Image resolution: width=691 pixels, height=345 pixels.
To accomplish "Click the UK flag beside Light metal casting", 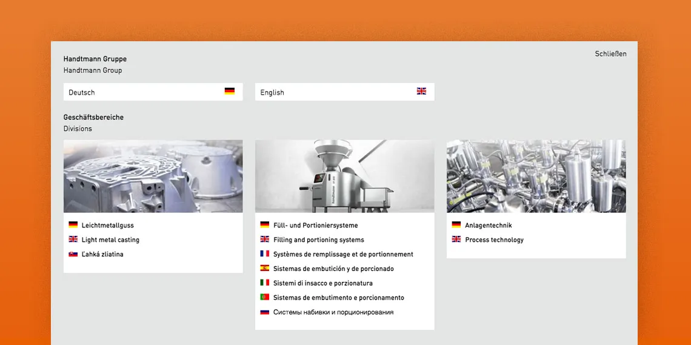I will pos(73,239).
